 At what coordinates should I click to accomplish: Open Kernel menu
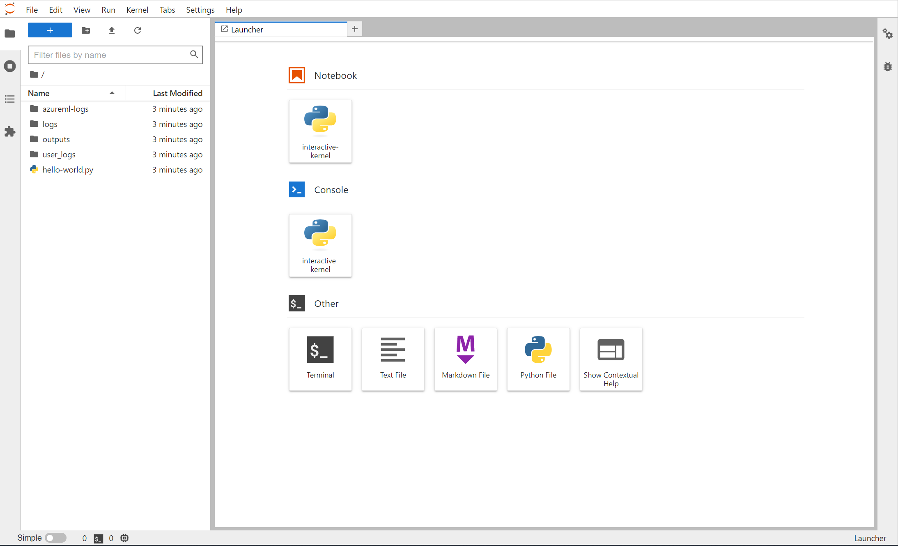(x=138, y=9)
